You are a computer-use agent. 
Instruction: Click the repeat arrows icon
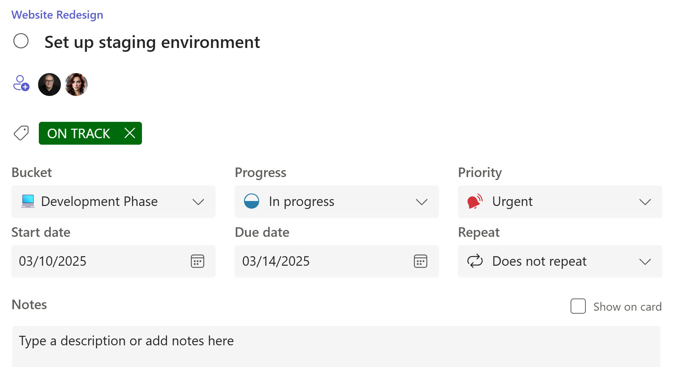point(475,261)
